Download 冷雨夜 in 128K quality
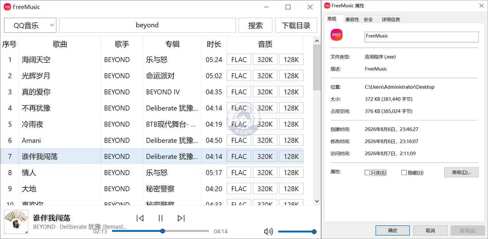The image size is (488, 239). point(291,124)
